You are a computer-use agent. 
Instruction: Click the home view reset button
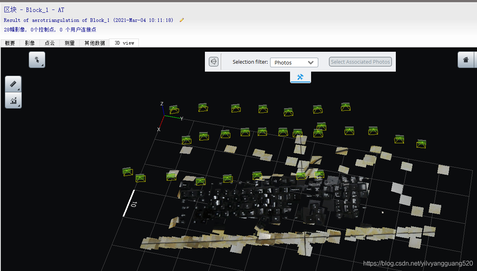click(x=466, y=60)
